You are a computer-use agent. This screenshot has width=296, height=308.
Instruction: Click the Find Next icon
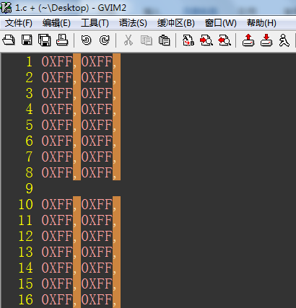pyautogui.click(x=206, y=40)
